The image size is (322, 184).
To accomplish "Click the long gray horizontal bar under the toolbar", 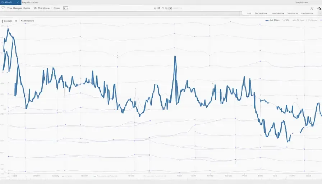I will pyautogui.click(x=120, y=14).
